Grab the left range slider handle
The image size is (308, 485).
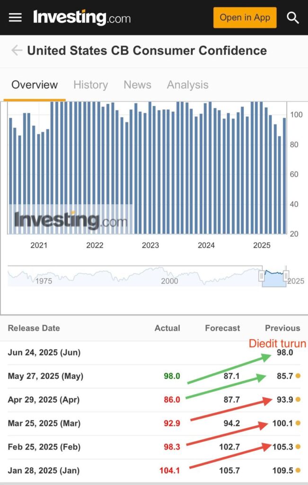(x=262, y=275)
